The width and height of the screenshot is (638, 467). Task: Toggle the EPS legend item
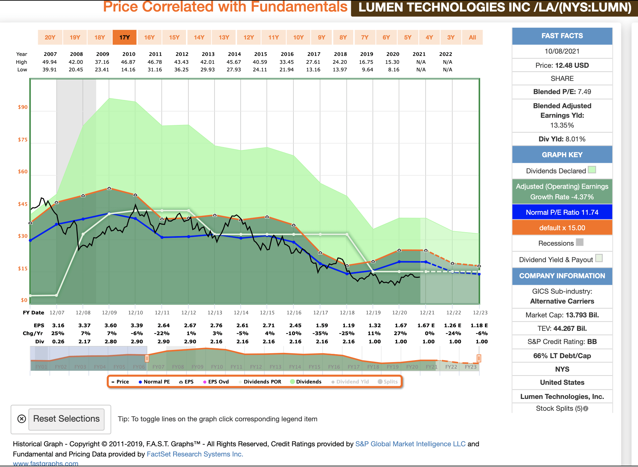[x=186, y=381]
